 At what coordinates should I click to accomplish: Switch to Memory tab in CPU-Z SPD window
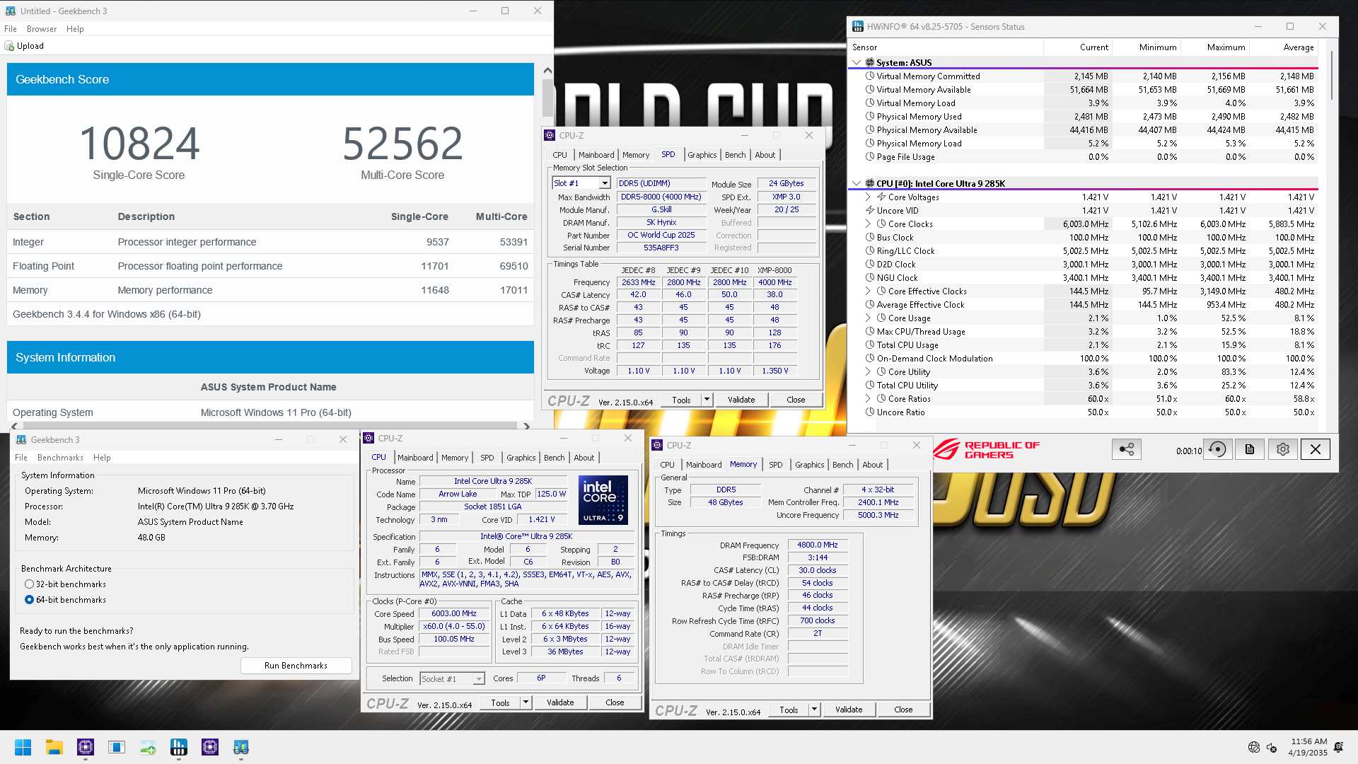click(636, 155)
